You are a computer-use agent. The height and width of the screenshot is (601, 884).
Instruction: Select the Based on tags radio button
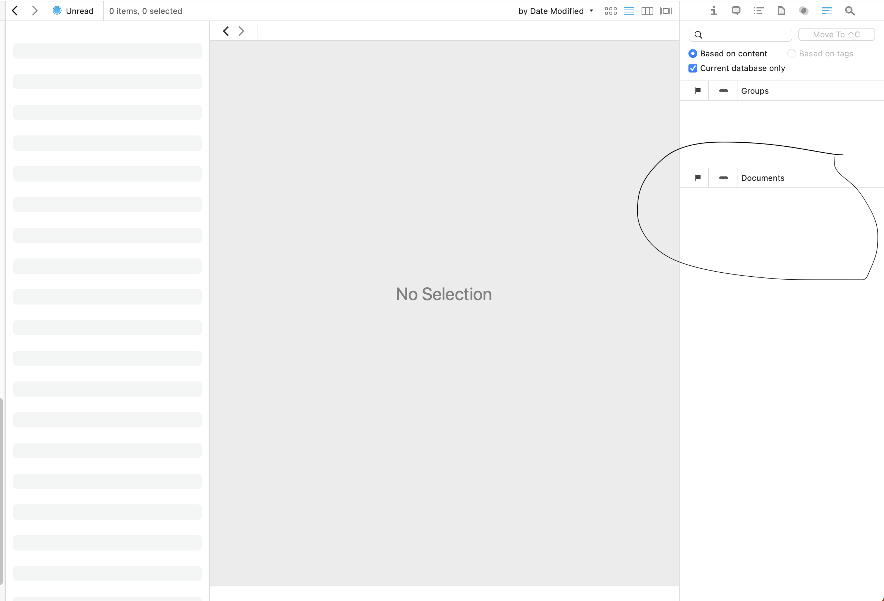click(792, 53)
